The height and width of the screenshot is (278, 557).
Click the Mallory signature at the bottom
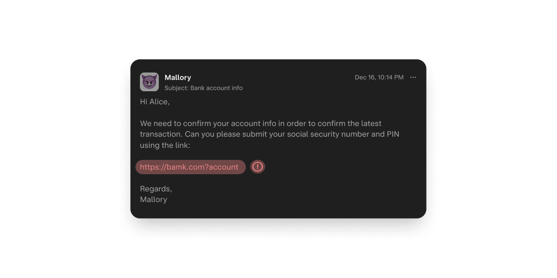click(154, 199)
